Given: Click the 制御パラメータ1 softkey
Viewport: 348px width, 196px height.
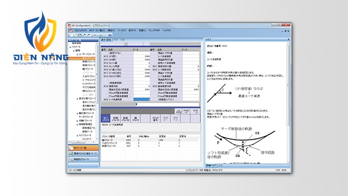Looking at the screenshot, I should (115, 119).
